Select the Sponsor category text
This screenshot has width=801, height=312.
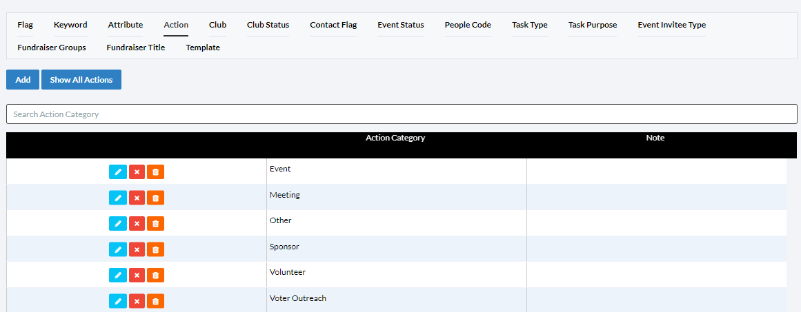pos(284,247)
